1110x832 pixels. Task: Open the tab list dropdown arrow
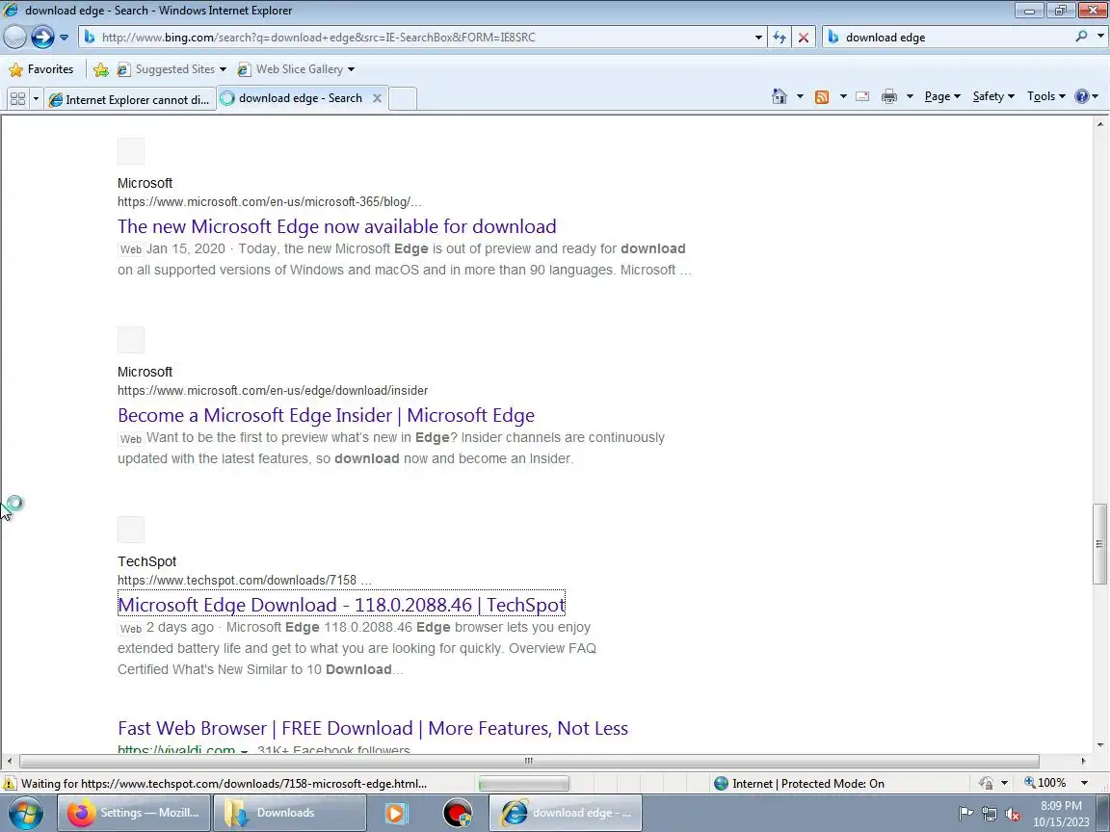pos(36,98)
